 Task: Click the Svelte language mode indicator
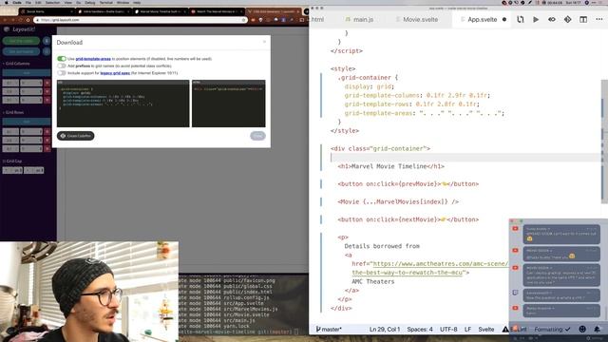pyautogui.click(x=485, y=330)
